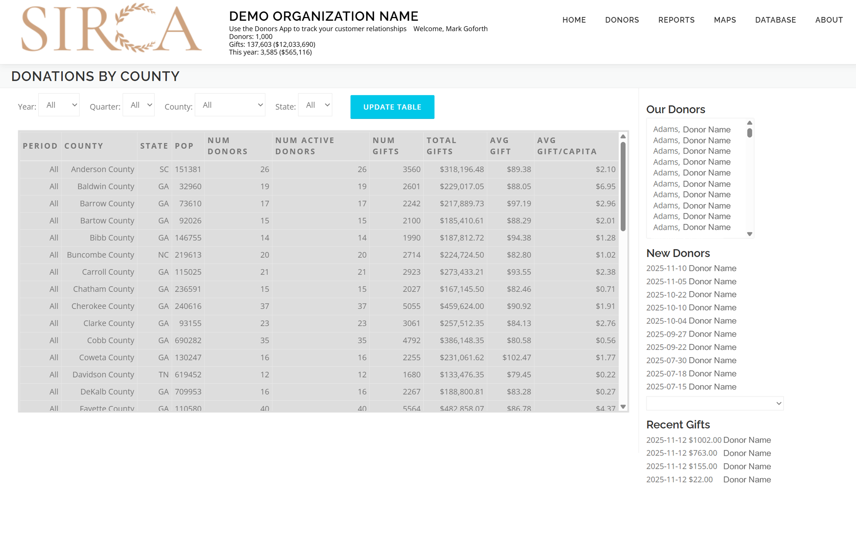Open empty dropdown below New Donors
This screenshot has height=538, width=856.
pos(715,403)
